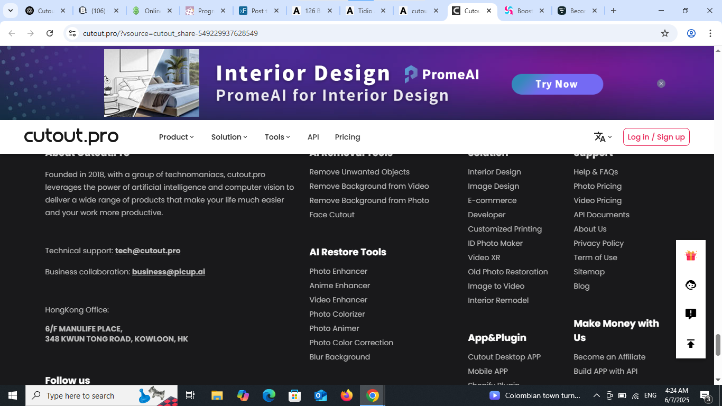Expand the Solution menu
722x406 pixels.
click(x=229, y=137)
